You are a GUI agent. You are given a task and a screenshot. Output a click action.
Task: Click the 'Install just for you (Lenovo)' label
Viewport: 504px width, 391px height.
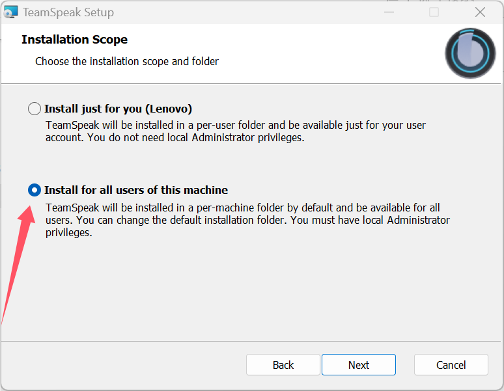(x=118, y=109)
